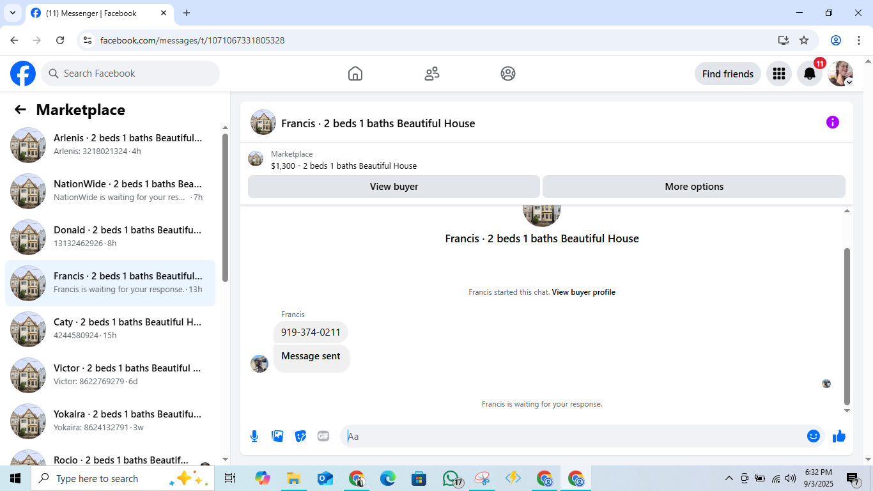Open Microsoft Store from the taskbar
This screenshot has width=873, height=491.
tap(419, 478)
